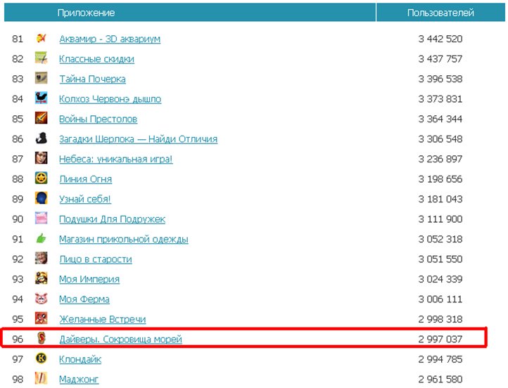Click the Классные скидки app icon
This screenshot has width=508, height=388.
(x=41, y=58)
